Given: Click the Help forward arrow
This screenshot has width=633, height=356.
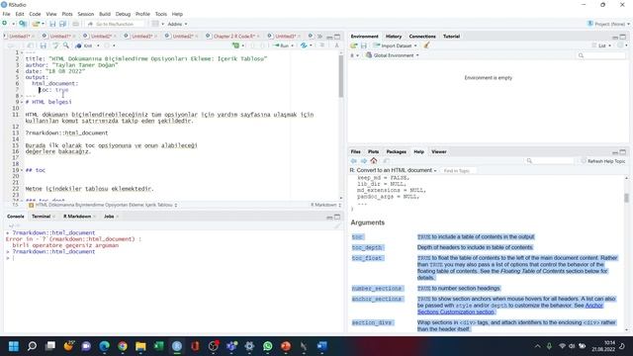Looking at the screenshot, I should [x=364, y=161].
